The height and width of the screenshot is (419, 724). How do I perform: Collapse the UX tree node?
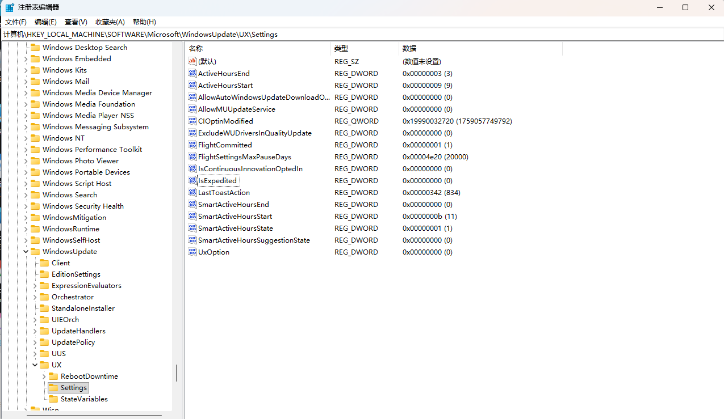(x=35, y=365)
